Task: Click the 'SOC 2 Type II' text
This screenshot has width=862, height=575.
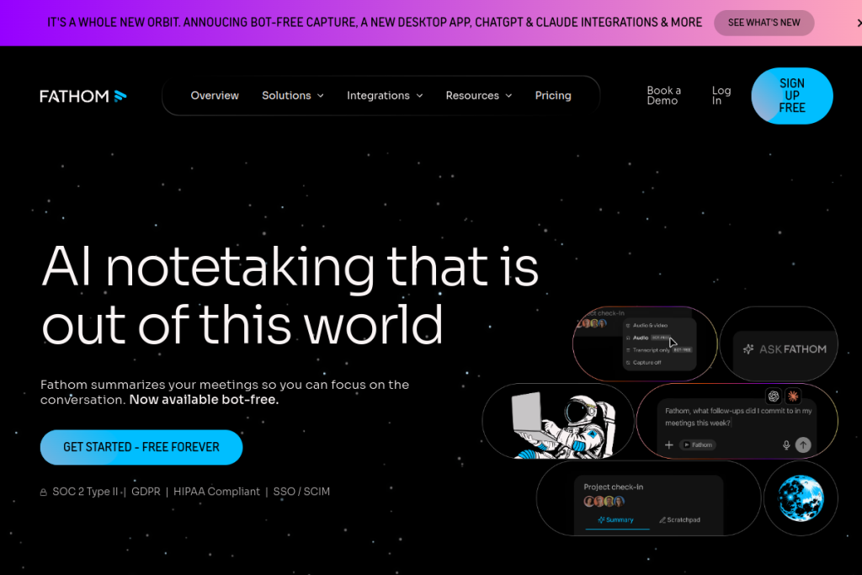Action: click(x=85, y=492)
